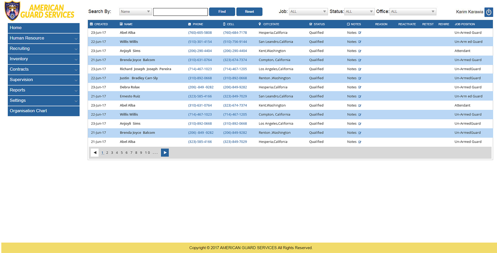
Task: Open the Office filter dropdown
Action: [412, 12]
